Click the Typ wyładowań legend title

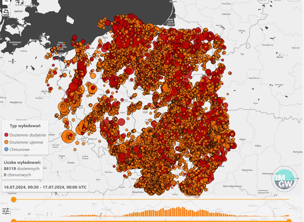tap(25, 126)
